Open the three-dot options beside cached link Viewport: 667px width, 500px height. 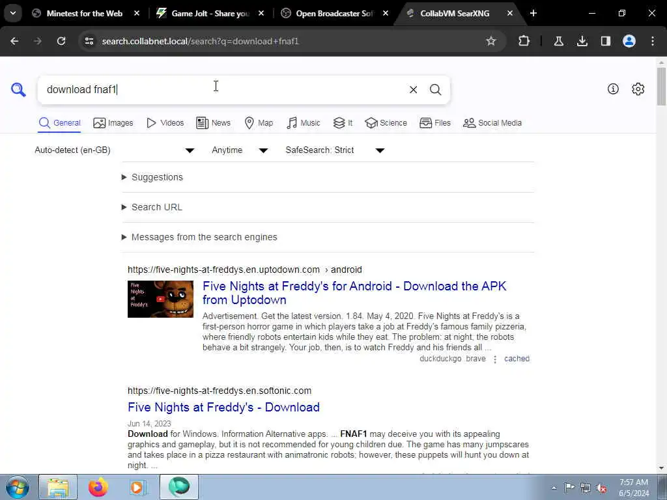coord(495,359)
